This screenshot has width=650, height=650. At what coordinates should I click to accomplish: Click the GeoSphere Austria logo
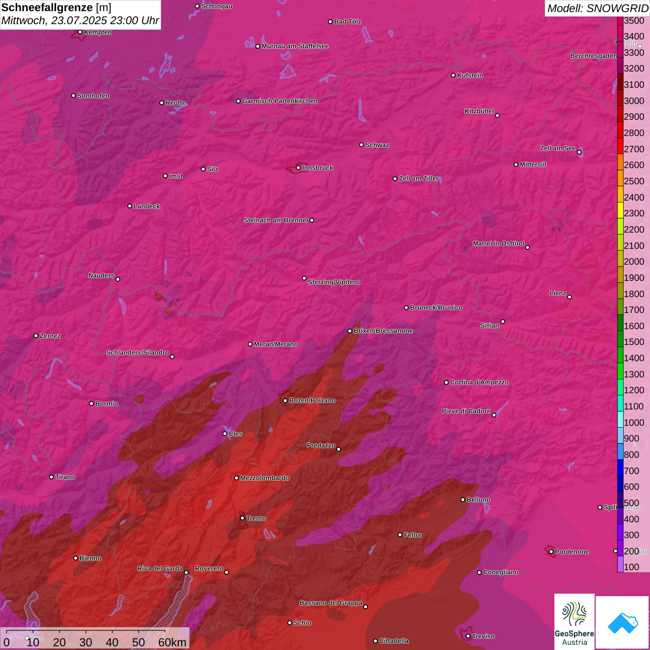(x=574, y=622)
